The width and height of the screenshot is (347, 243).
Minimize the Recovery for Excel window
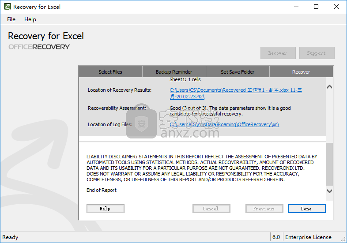pyautogui.click(x=296, y=7)
